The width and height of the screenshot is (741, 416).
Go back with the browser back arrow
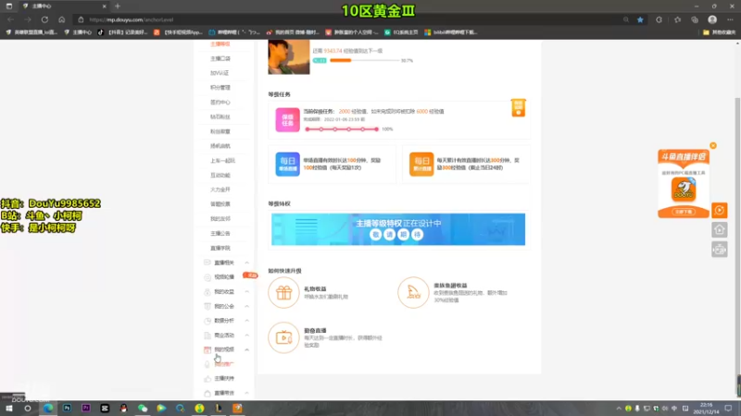10,19
